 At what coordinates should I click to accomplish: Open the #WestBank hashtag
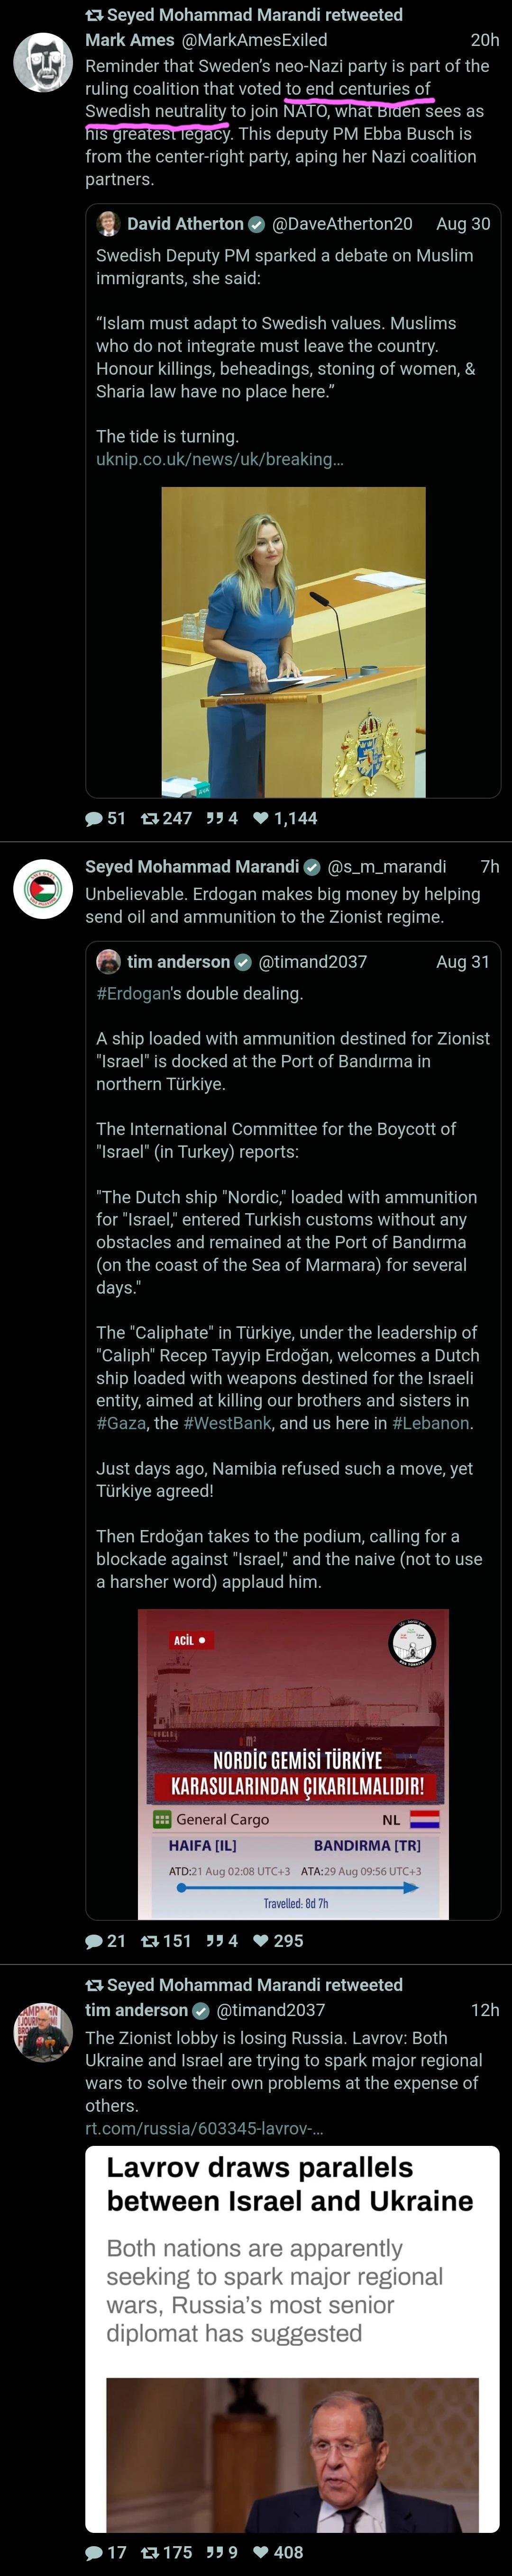[x=227, y=1422]
